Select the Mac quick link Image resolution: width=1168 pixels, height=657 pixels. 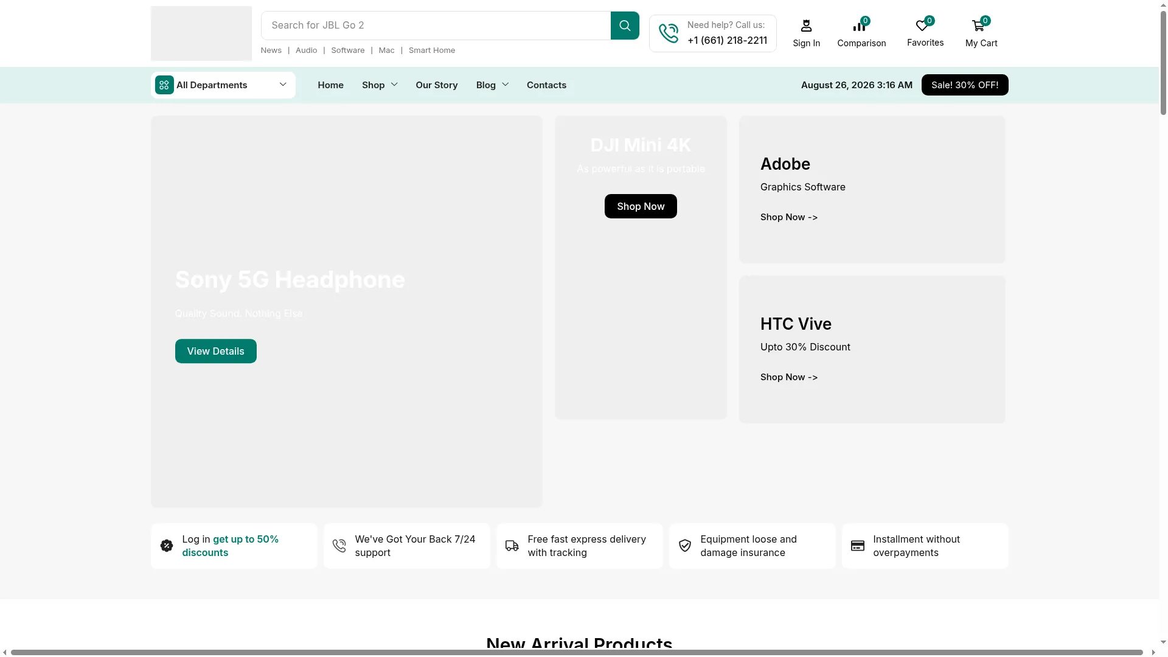[x=387, y=50]
